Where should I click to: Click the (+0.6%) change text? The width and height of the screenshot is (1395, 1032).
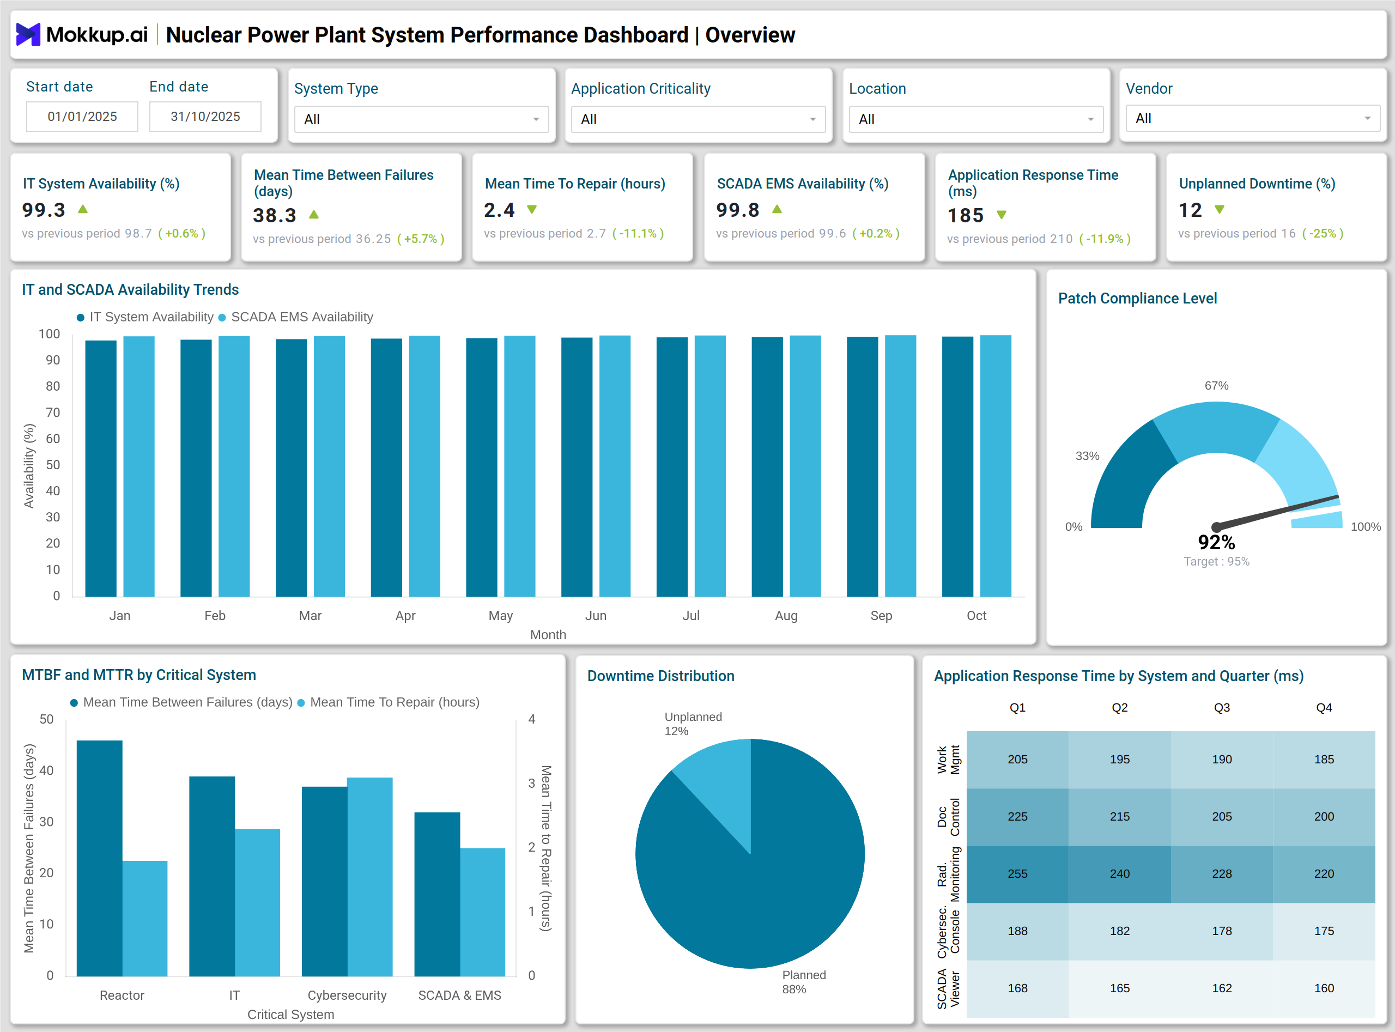pos(182,234)
